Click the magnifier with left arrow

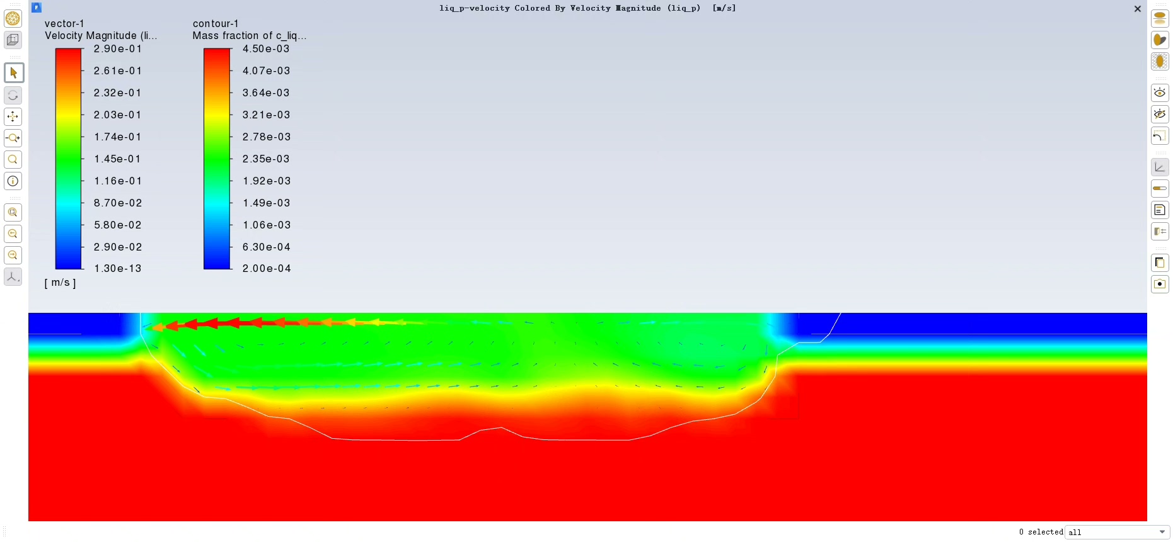click(13, 234)
